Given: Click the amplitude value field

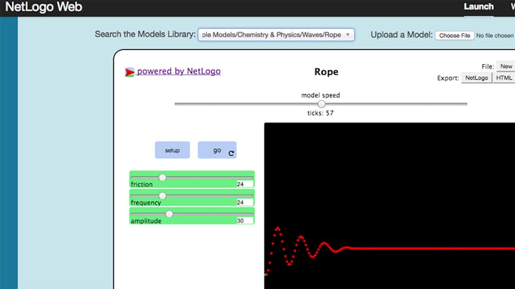Looking at the screenshot, I should click(x=244, y=221).
